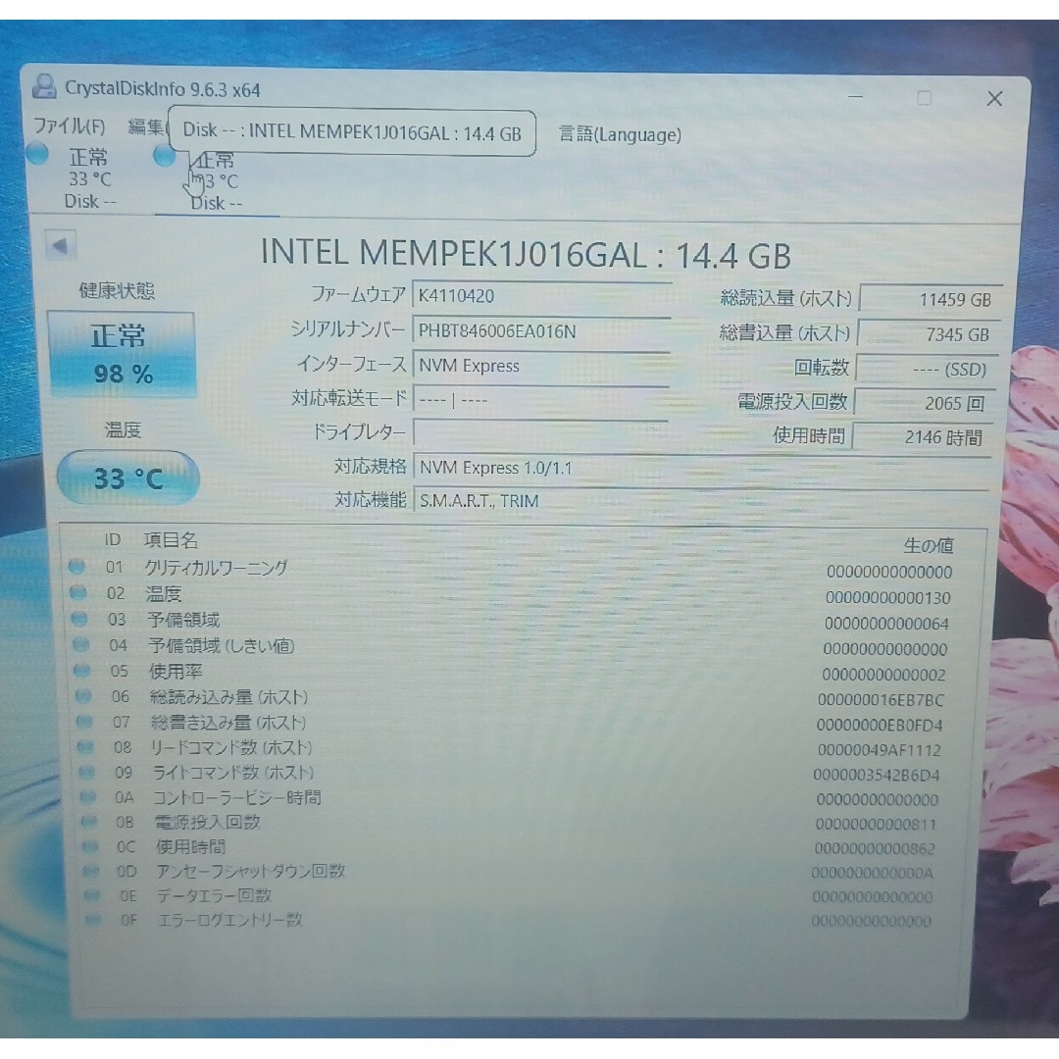This screenshot has height=1059, width=1059.
Task: Click interface field NVM Express
Action: 540,366
